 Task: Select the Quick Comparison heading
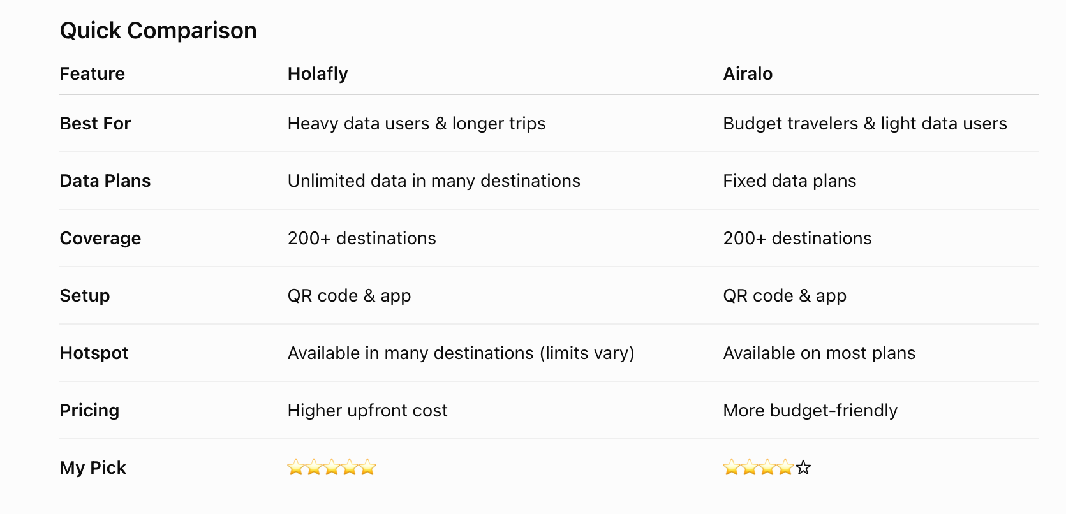click(x=158, y=31)
